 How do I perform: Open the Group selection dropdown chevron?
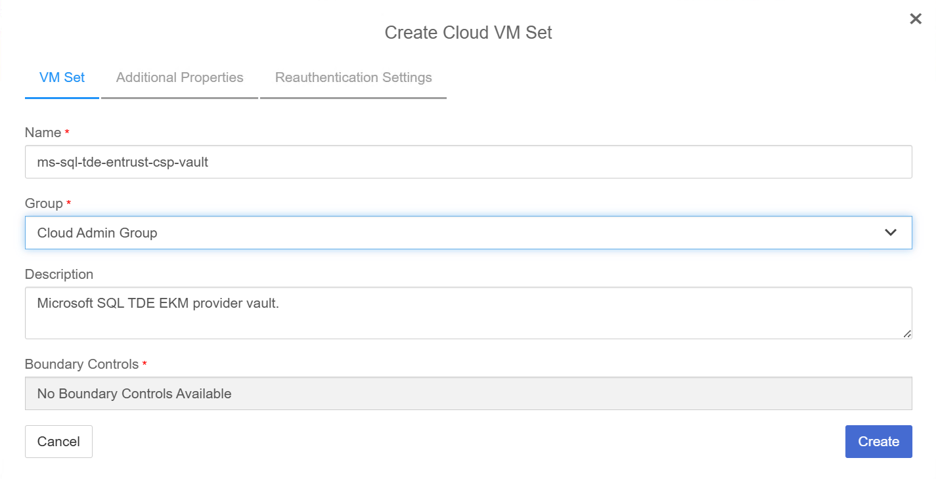[x=891, y=232]
